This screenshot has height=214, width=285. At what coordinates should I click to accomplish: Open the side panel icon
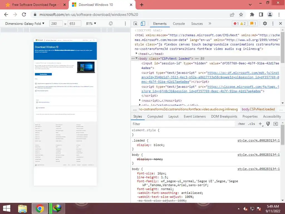click(x=261, y=14)
